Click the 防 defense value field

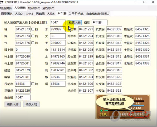tap(58, 70)
